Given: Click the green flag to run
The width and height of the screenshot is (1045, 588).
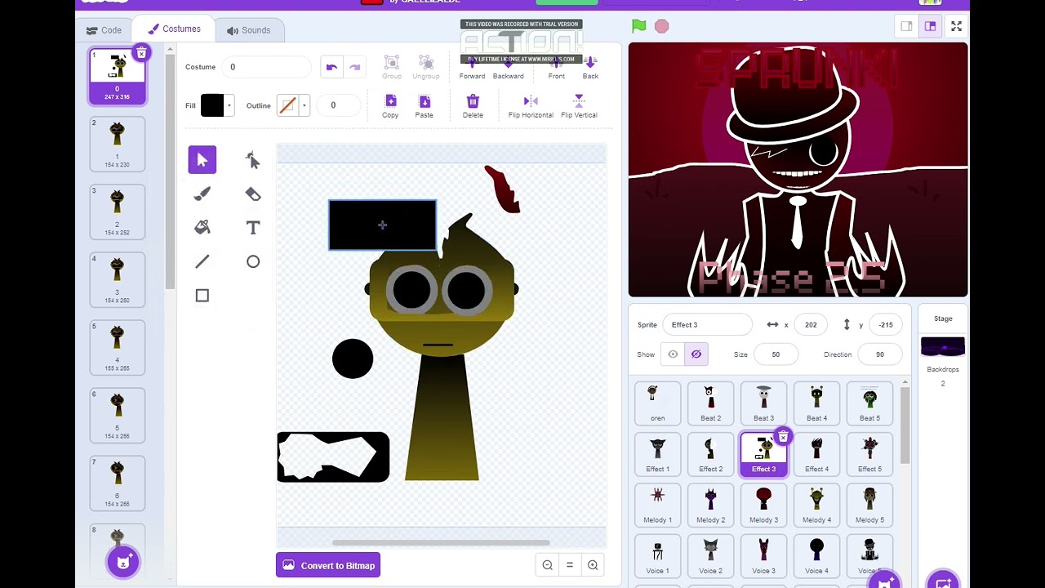Looking at the screenshot, I should coord(639,26).
